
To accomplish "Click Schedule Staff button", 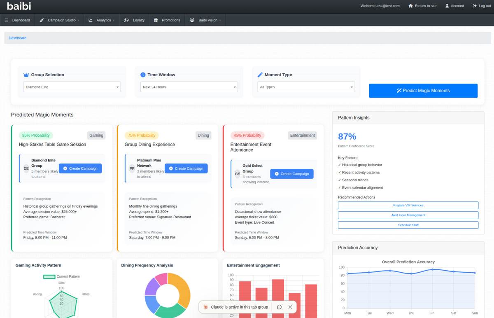I will 408,225.
